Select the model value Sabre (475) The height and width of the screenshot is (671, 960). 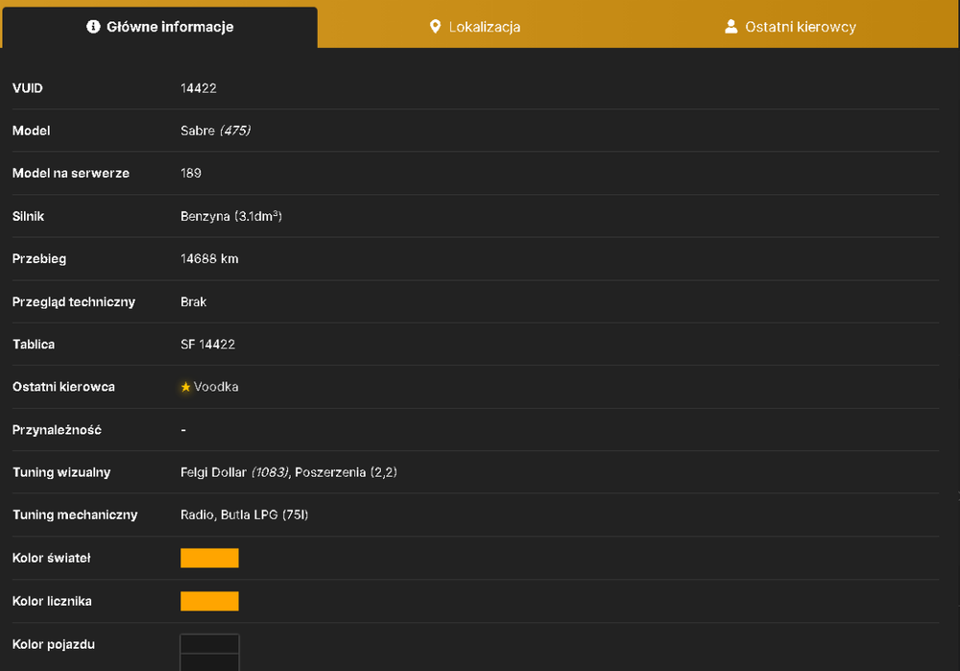(x=215, y=131)
